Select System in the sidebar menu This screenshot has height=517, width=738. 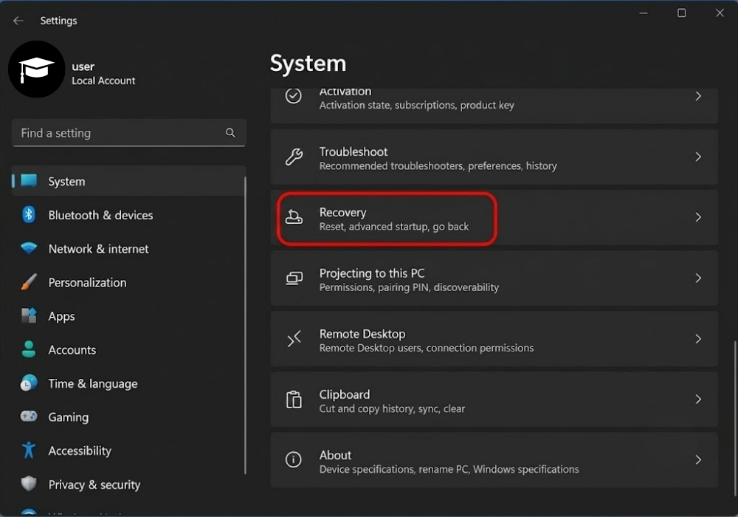click(128, 181)
